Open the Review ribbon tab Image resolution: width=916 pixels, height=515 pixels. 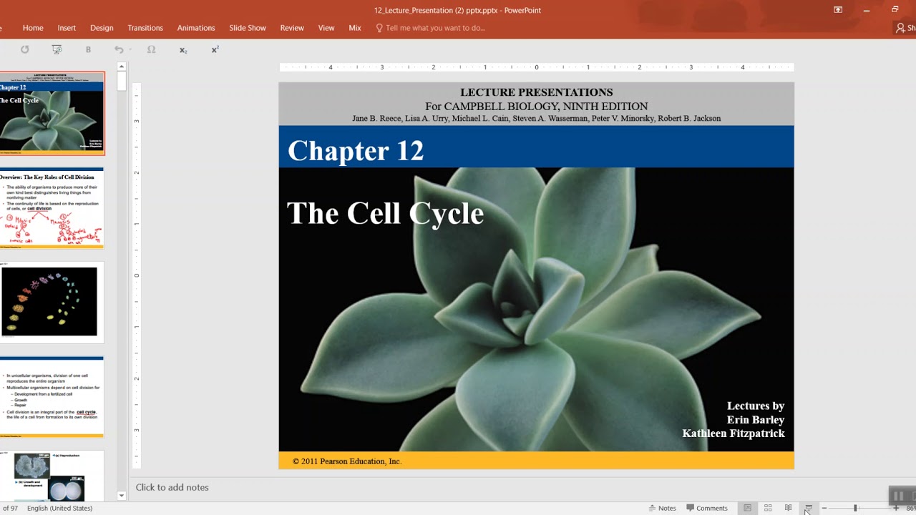click(292, 28)
